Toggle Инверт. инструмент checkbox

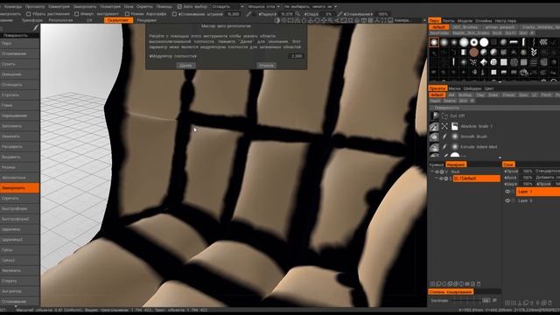click(76, 14)
